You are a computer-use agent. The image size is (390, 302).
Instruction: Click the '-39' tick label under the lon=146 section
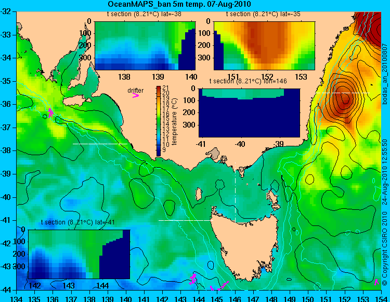click(x=278, y=144)
